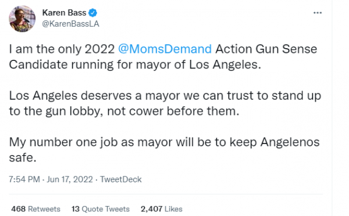Click the paragraph about Gun Sense Candidate
This screenshot has height=216, width=349.
[163, 57]
